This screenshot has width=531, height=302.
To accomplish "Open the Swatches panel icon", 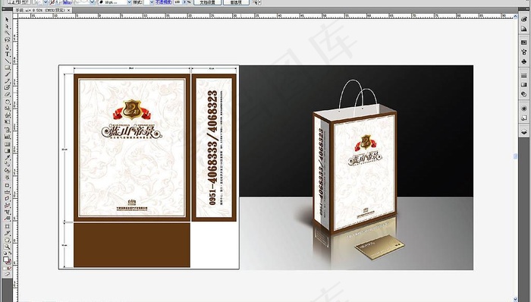I will tap(524, 42).
